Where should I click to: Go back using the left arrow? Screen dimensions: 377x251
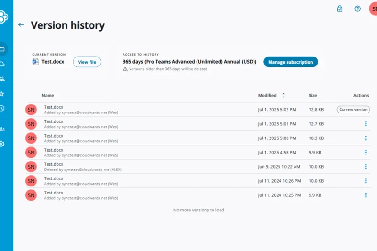click(21, 25)
